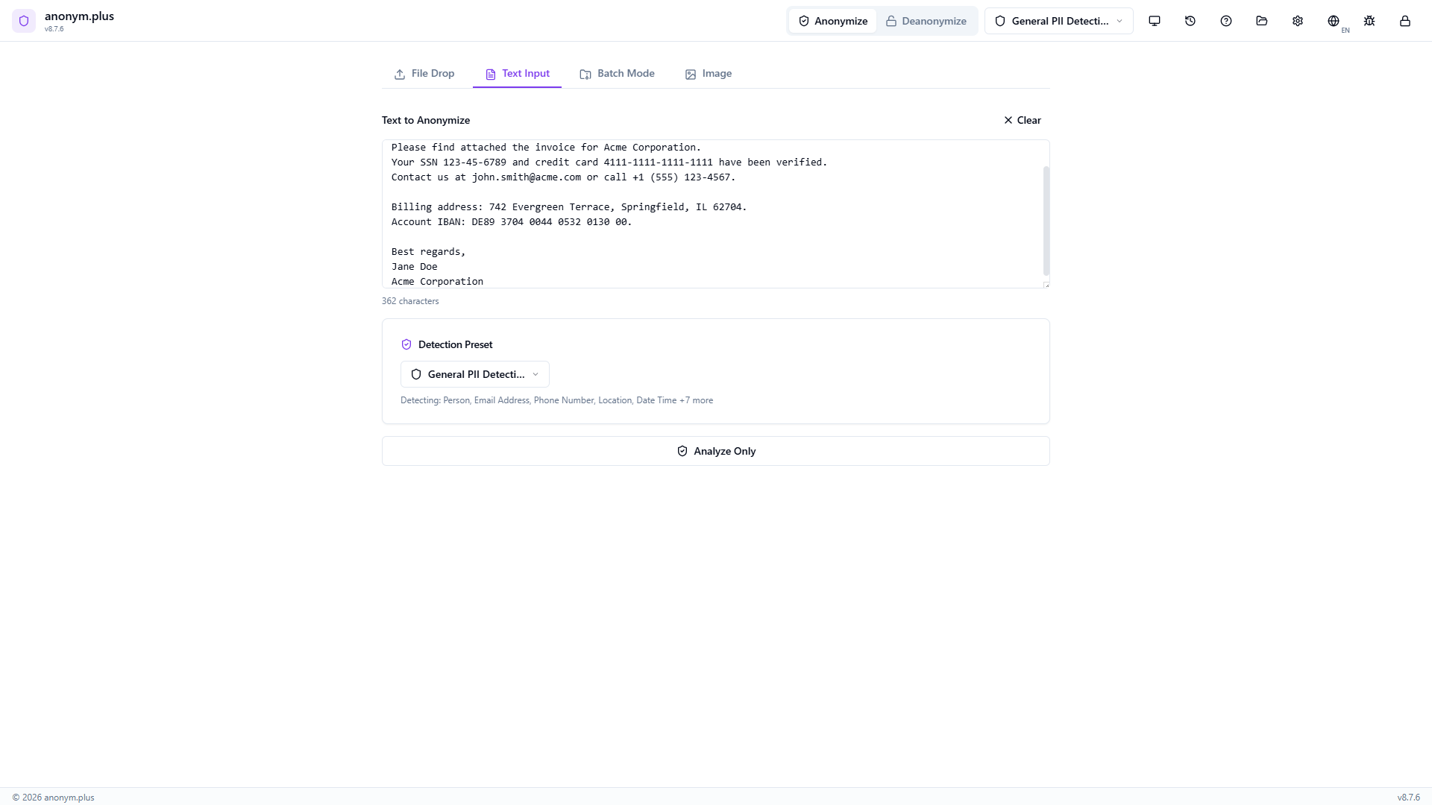This screenshot has height=805, width=1432.
Task: Clear the text to anonymize
Action: (x=1021, y=120)
